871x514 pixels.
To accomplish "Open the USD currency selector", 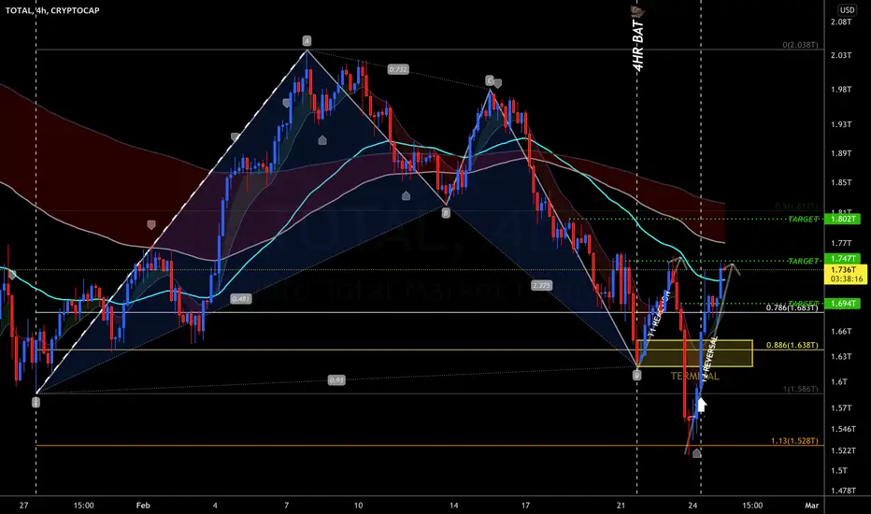I will pos(847,9).
